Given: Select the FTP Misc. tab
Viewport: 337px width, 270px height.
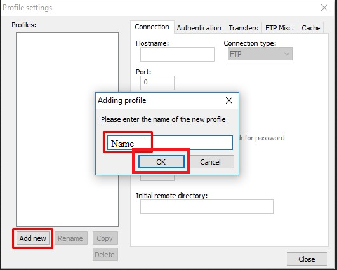Looking at the screenshot, I should pos(280,28).
